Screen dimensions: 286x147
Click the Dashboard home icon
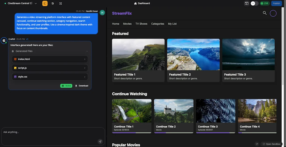point(135,3)
